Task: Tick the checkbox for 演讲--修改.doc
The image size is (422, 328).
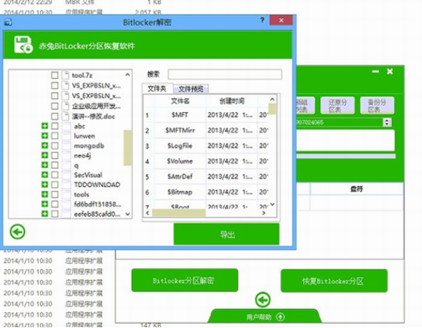Action: pos(55,116)
